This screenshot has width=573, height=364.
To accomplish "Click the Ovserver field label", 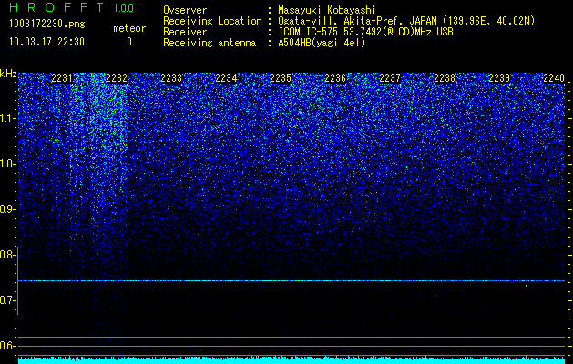I will 185,10.
